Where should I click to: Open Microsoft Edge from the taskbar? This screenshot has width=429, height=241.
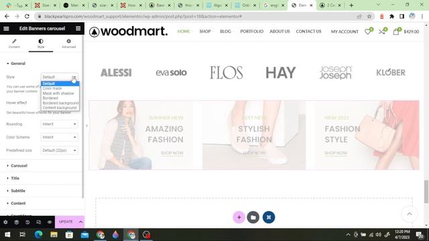(x=38, y=235)
